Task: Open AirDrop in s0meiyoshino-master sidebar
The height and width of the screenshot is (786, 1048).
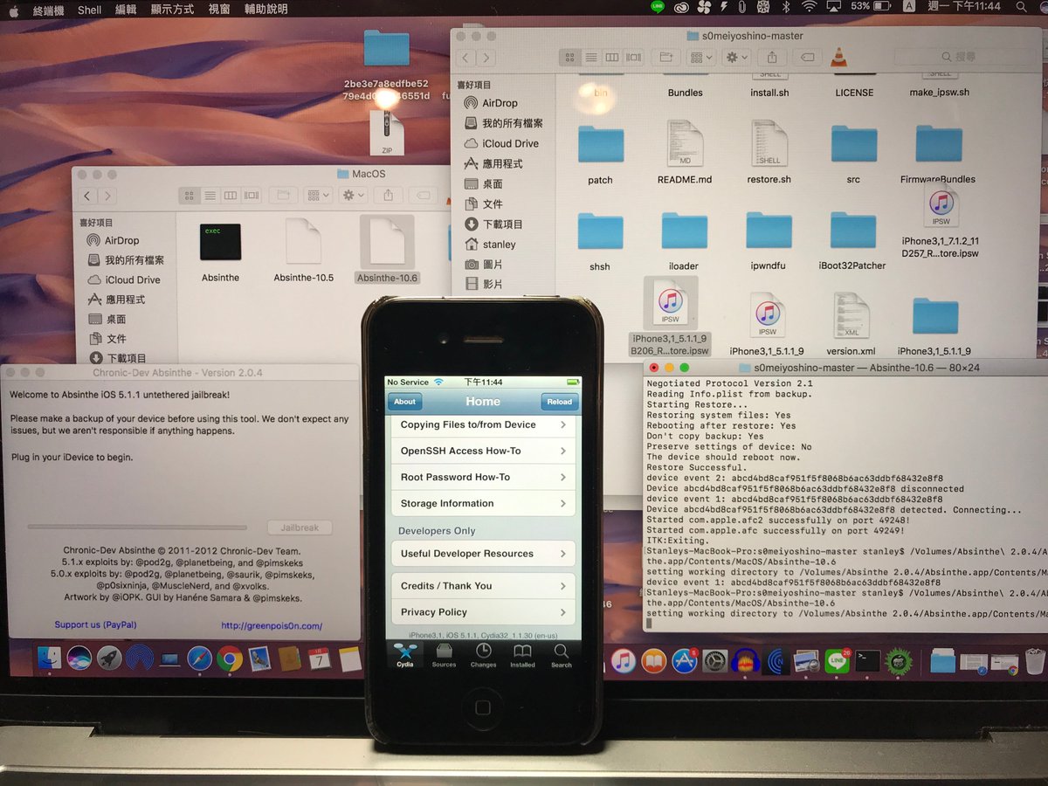Action: (501, 103)
